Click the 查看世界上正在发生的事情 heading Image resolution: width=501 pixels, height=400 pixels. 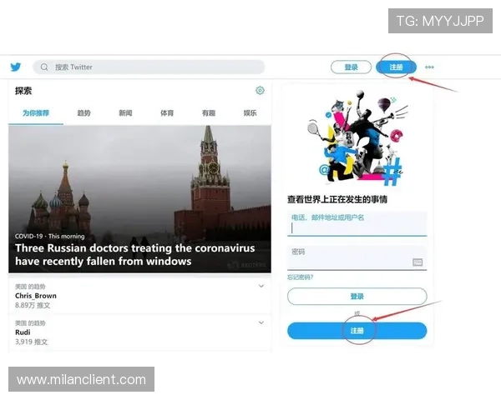[337, 200]
